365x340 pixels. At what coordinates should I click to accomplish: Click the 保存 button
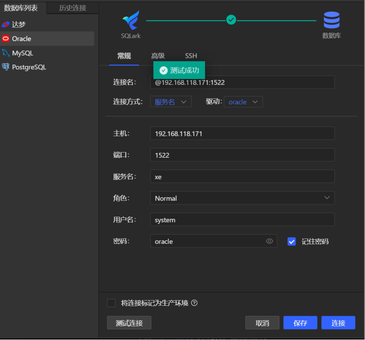click(x=300, y=323)
